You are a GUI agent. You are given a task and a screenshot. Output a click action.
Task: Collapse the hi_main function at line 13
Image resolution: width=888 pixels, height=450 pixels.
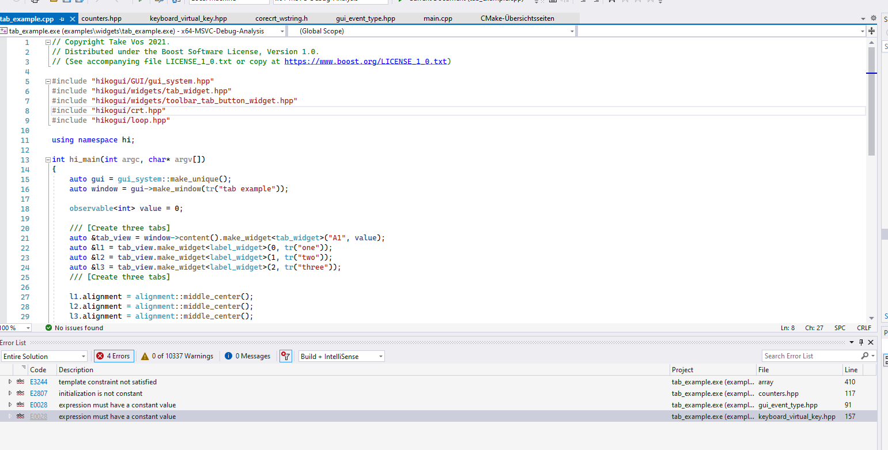coord(47,160)
